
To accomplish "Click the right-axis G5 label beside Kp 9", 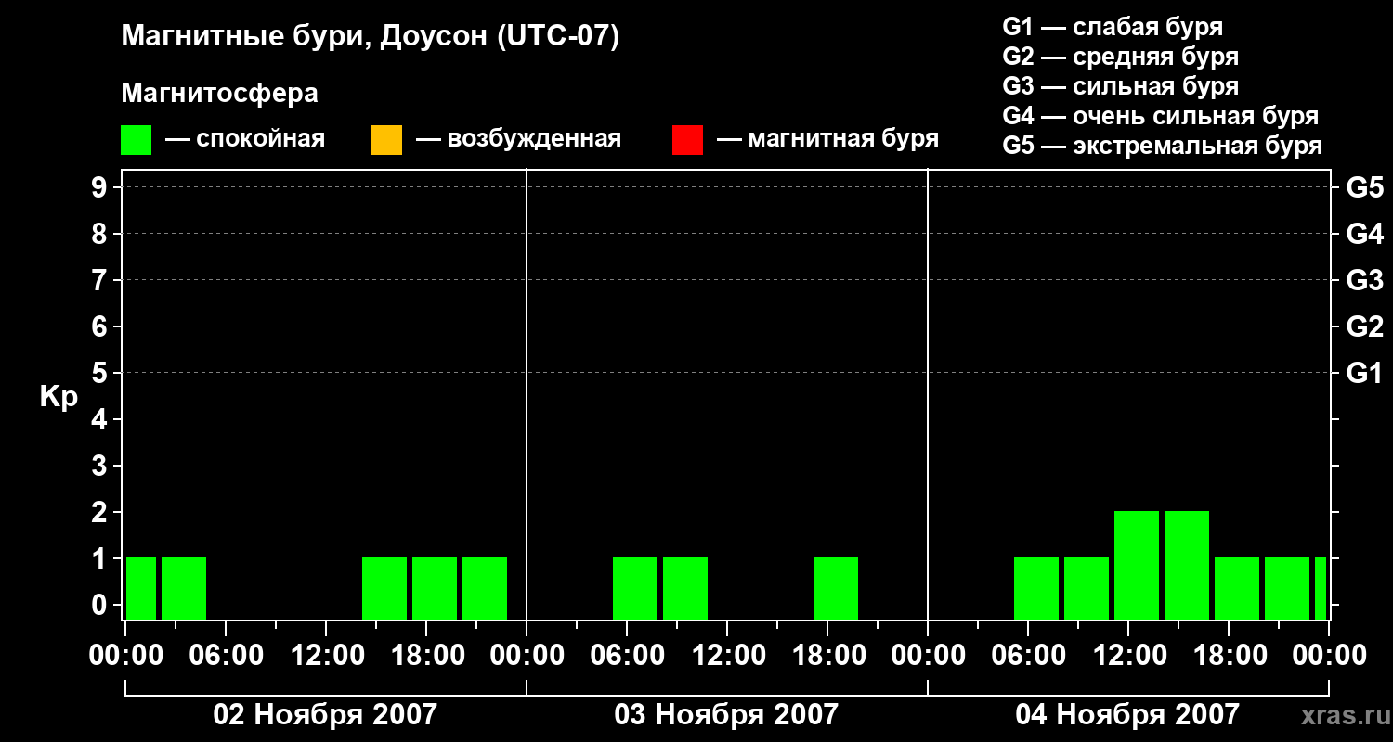I will pos(1364,187).
